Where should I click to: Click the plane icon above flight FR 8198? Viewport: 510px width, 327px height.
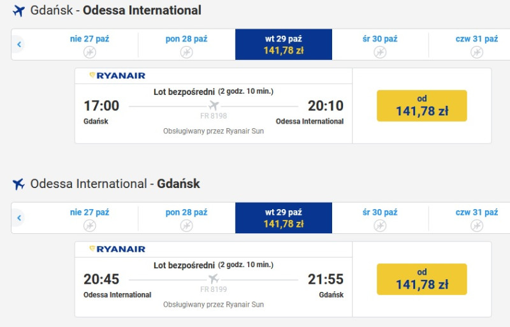(214, 105)
